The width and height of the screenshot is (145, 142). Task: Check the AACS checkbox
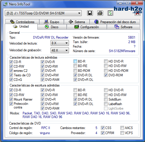(122, 128)
